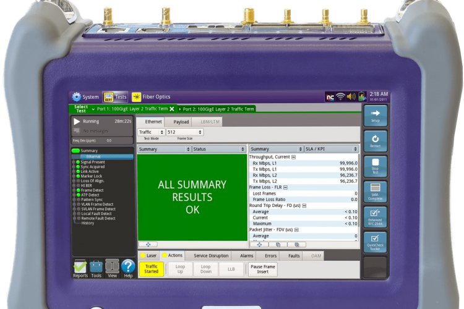Click the Help question mark icon
The width and height of the screenshot is (464, 309).
(128, 268)
